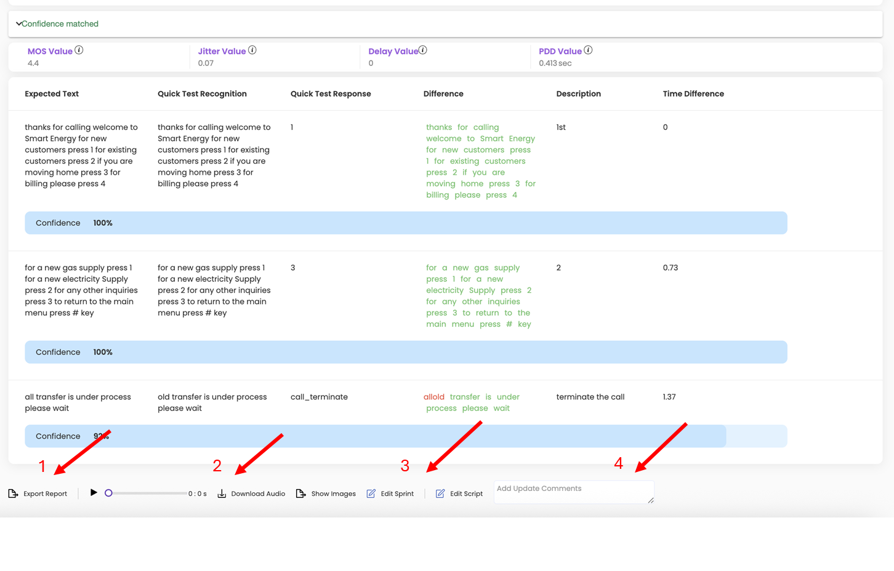Open the Edit Script editor
The height and width of the screenshot is (571, 894).
(459, 493)
